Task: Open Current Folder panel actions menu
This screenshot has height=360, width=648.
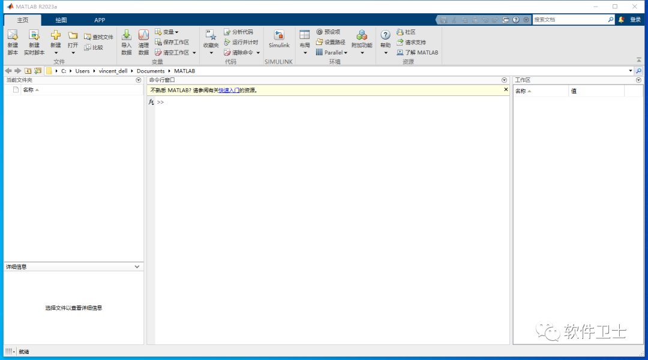Action: 139,80
